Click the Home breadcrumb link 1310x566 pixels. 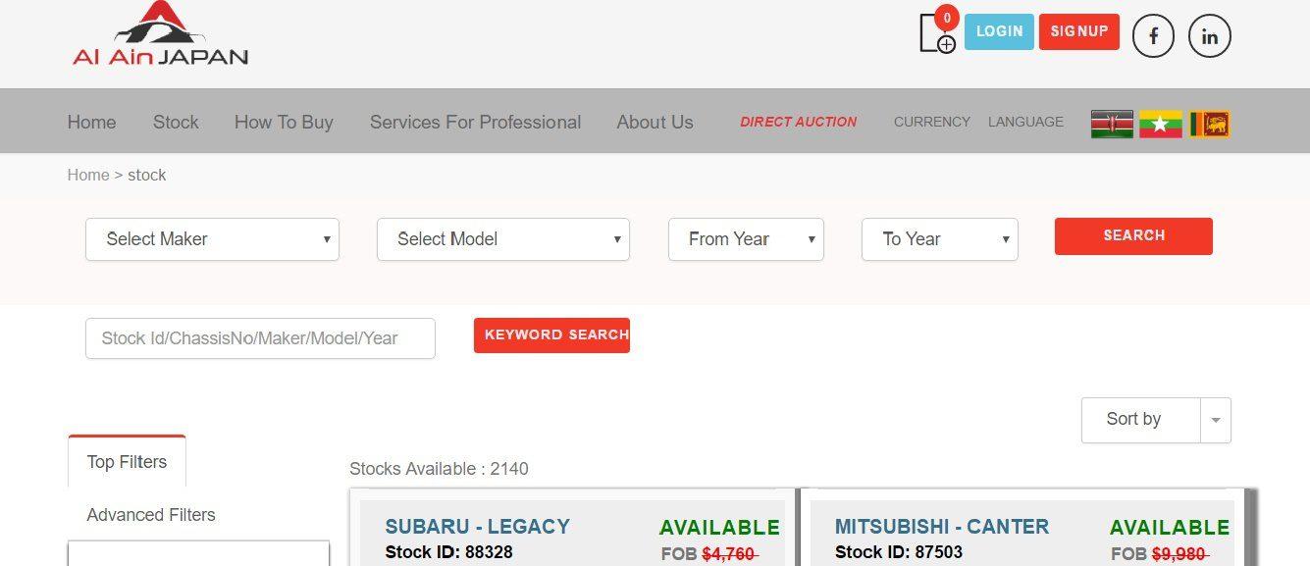click(88, 175)
